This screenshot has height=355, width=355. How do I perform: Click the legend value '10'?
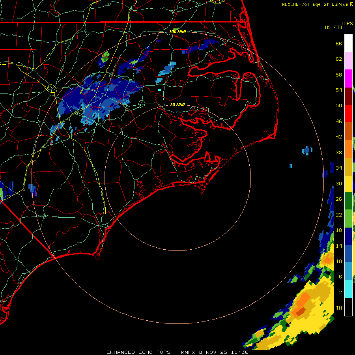339,261
